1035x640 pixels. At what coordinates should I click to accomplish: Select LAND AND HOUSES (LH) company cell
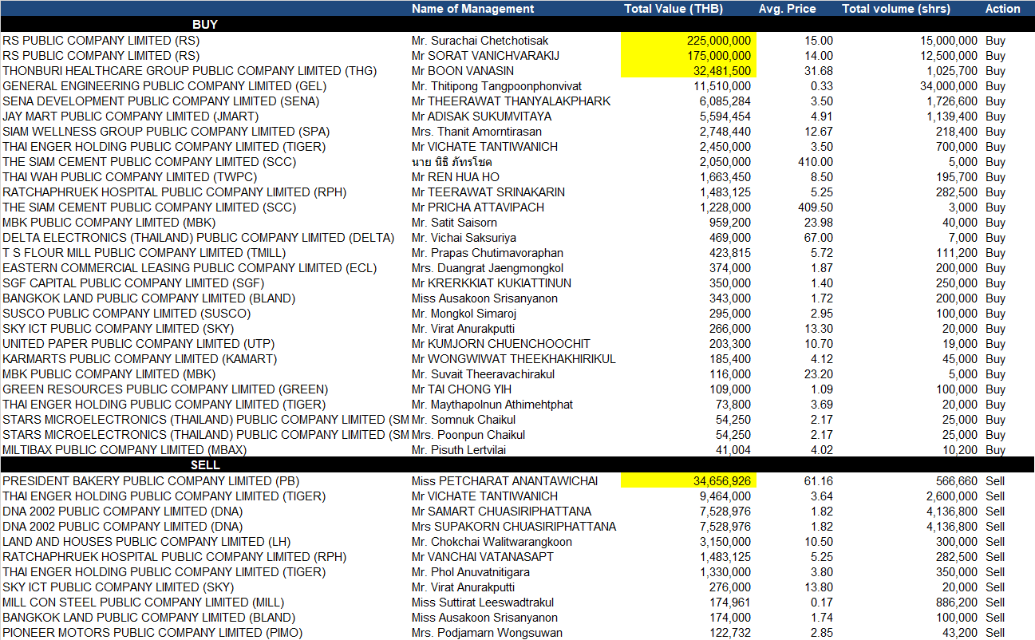tap(146, 542)
